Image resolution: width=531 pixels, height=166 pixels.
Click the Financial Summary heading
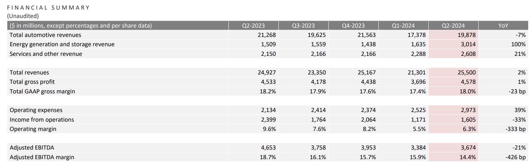tap(48, 7)
